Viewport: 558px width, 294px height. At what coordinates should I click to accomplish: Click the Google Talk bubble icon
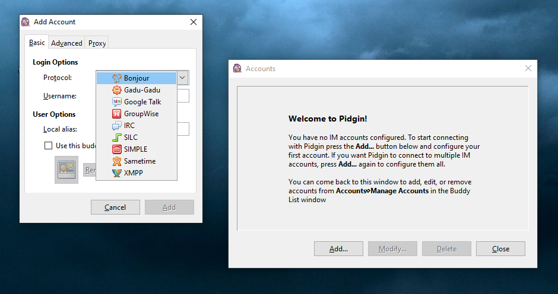(117, 102)
